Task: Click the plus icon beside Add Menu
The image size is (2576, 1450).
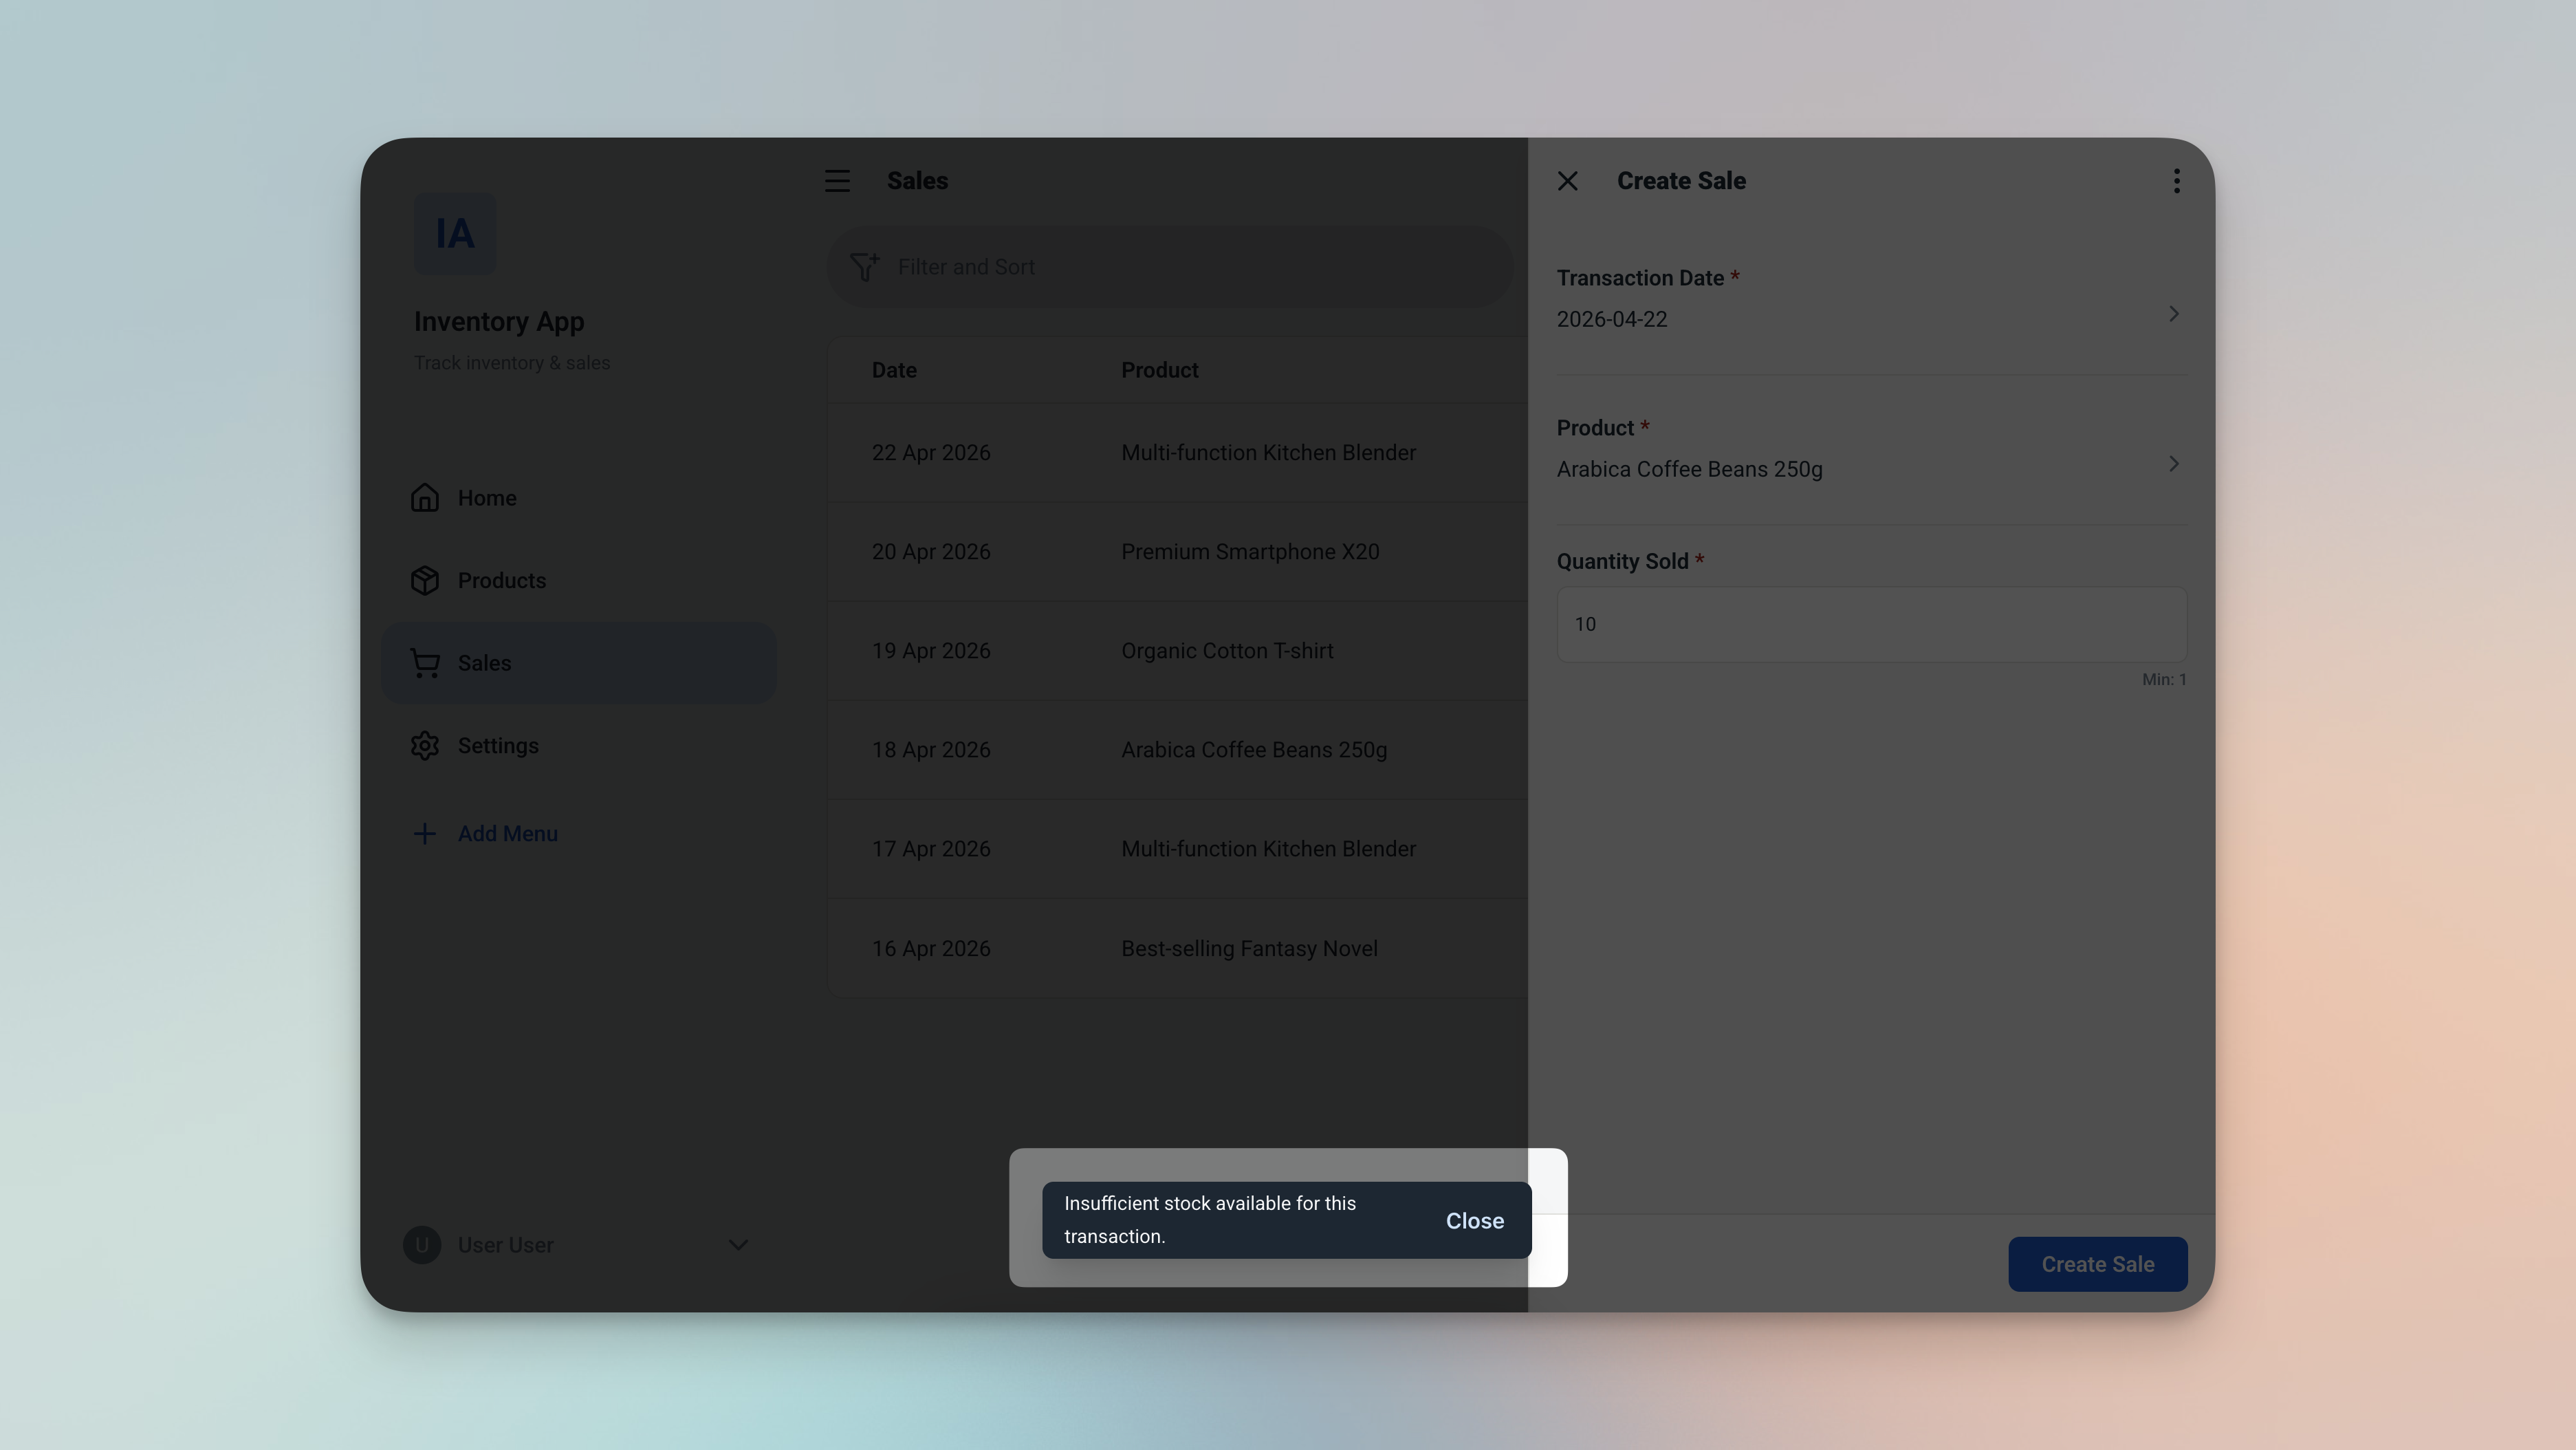Action: click(424, 834)
